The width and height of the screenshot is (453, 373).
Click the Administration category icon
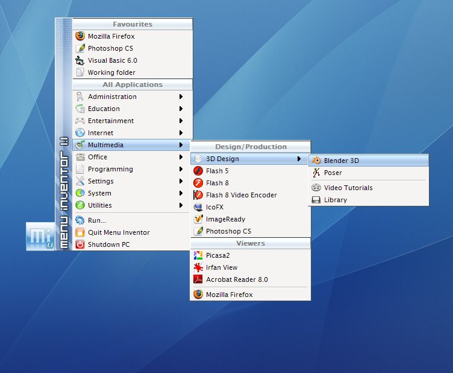[x=80, y=97]
